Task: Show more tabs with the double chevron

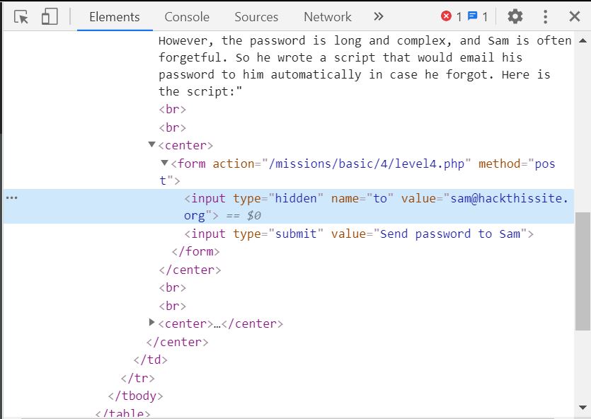Action: click(379, 16)
